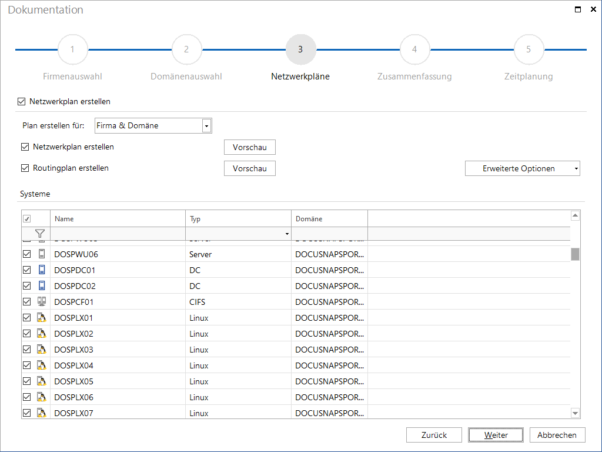
Task: Sort by the Domäne column header
Action: tap(329, 219)
